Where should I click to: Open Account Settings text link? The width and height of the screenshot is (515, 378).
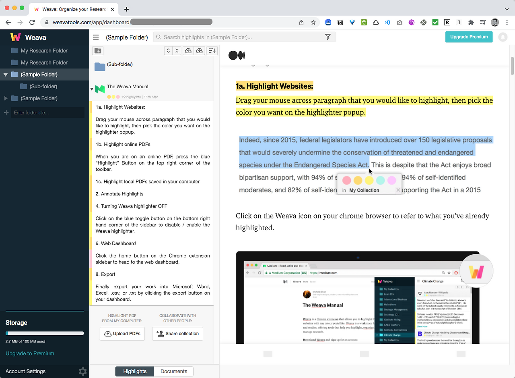25,371
